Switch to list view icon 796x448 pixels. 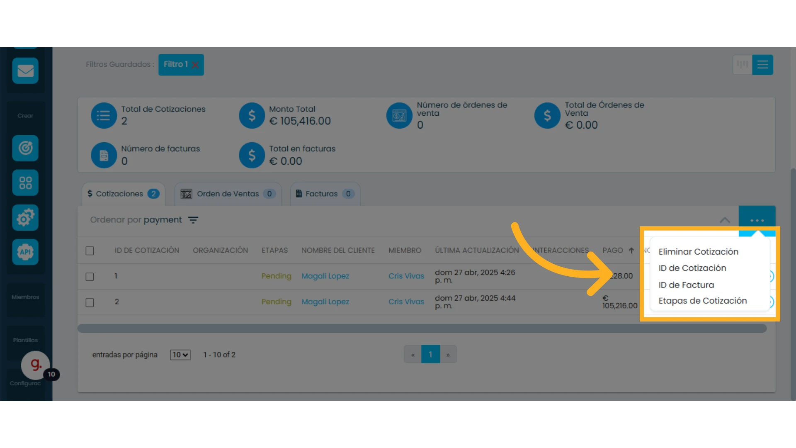[762, 65]
